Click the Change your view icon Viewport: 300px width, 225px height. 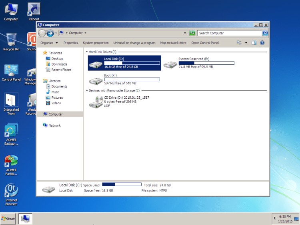(239, 43)
